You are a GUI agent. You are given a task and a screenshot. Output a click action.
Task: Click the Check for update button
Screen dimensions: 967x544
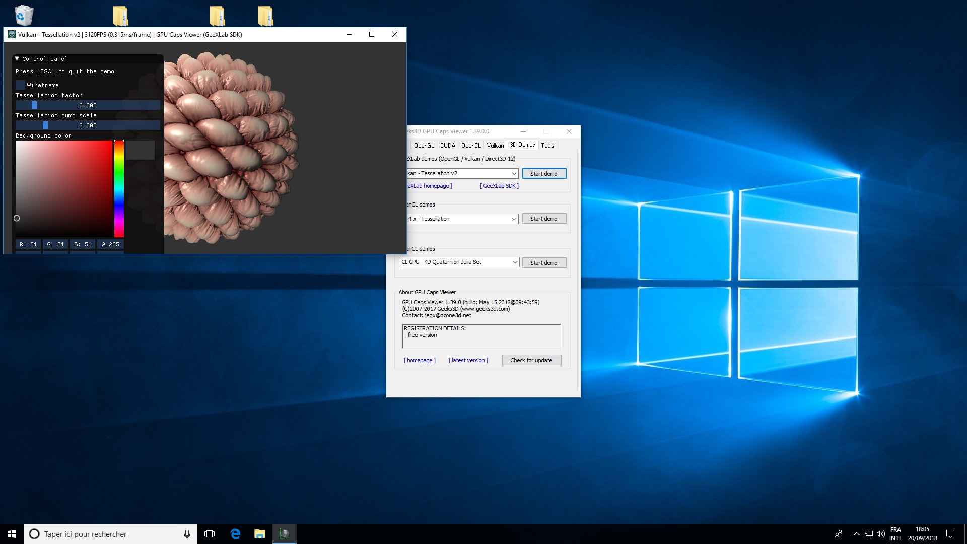click(531, 360)
